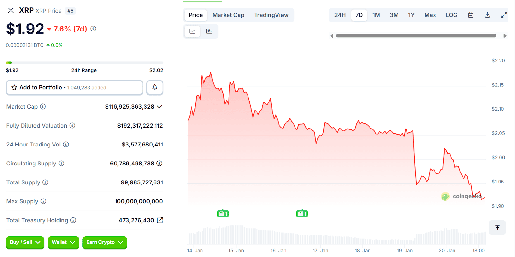Image resolution: width=515 pixels, height=257 pixels.
Task: Click the price alert bell icon
Action: 155,88
